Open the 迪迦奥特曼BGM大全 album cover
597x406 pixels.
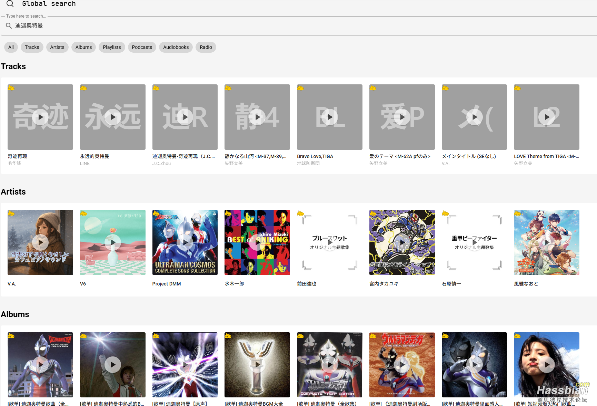point(257,365)
